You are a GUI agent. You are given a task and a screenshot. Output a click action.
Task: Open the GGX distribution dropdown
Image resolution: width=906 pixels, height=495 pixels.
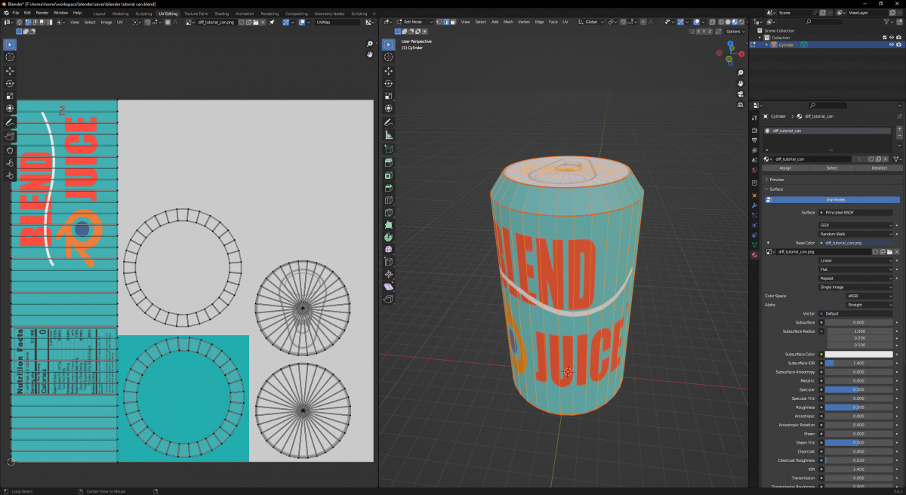coord(857,225)
